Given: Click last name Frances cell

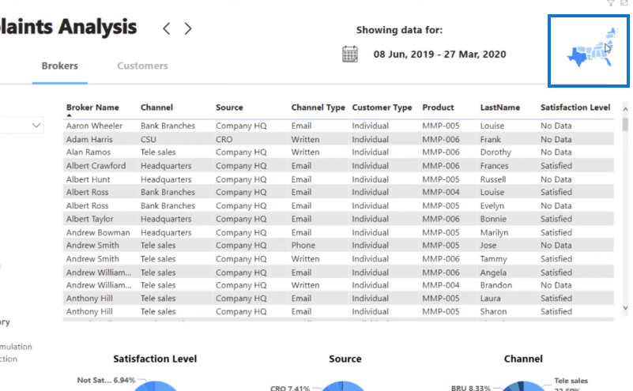Looking at the screenshot, I should (494, 166).
